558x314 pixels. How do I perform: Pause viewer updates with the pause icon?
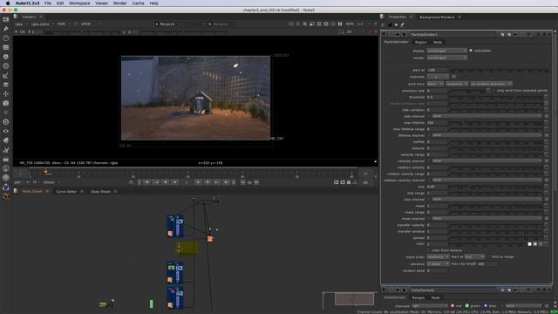pos(340,24)
